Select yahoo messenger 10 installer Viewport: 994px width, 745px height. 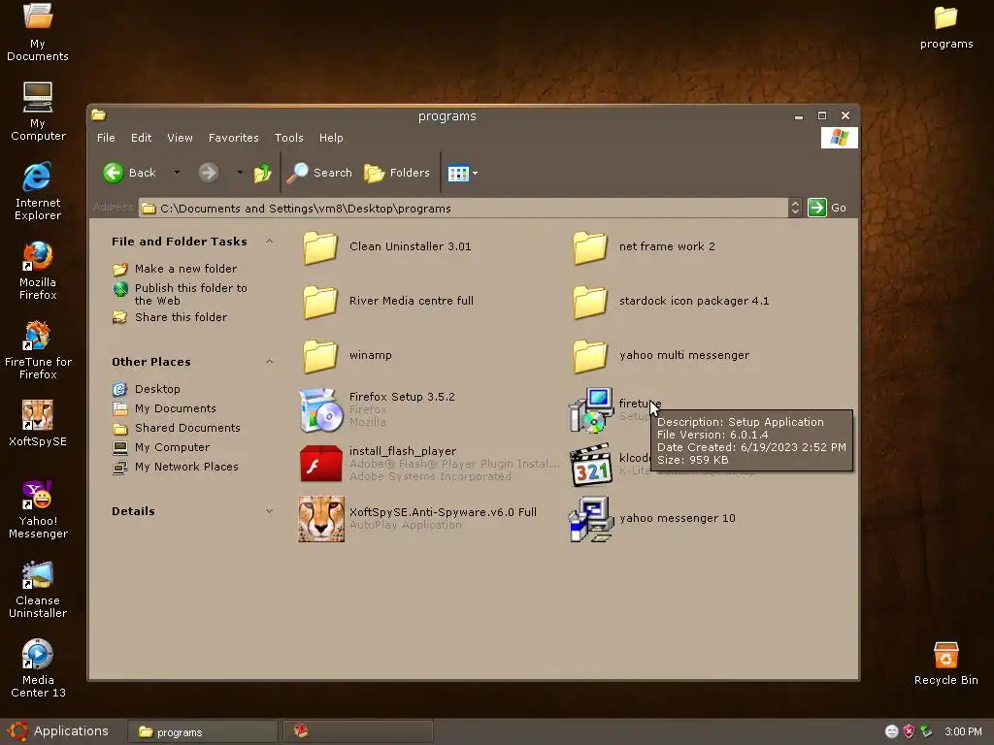coord(651,518)
